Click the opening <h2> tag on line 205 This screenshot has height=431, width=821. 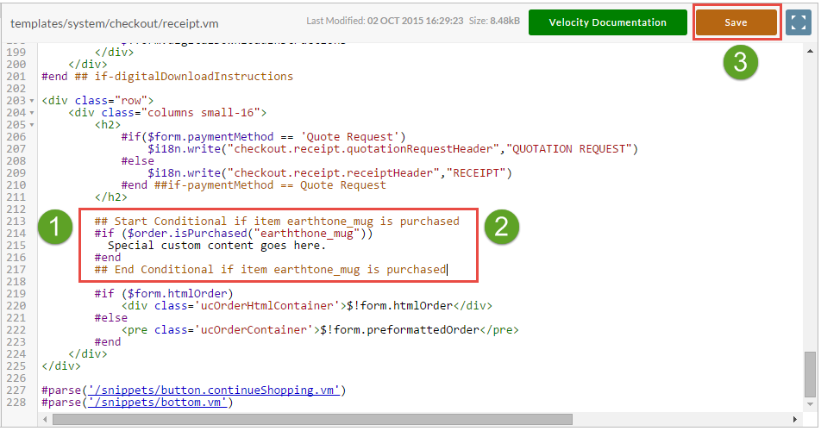click(x=108, y=124)
